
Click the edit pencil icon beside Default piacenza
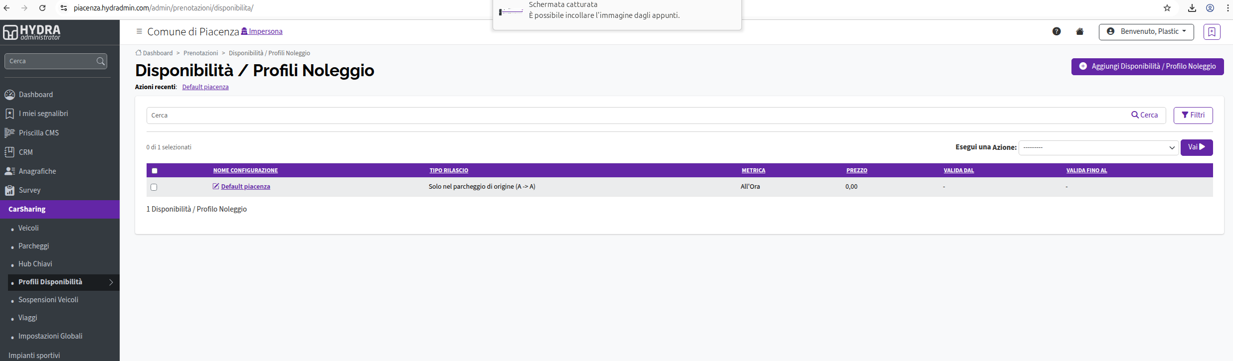tap(216, 186)
